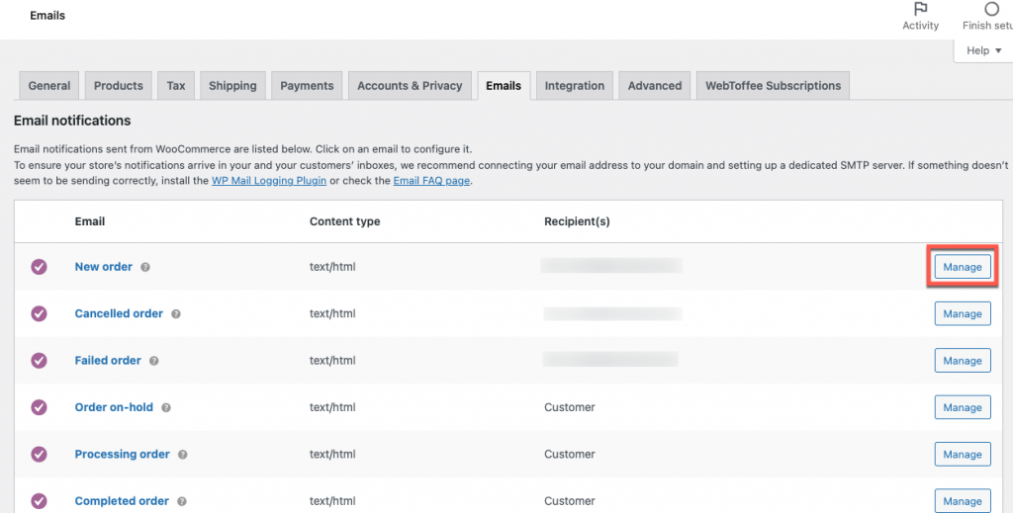Click the help icon beside New order
Screen dimensions: 1013x513
tap(145, 267)
